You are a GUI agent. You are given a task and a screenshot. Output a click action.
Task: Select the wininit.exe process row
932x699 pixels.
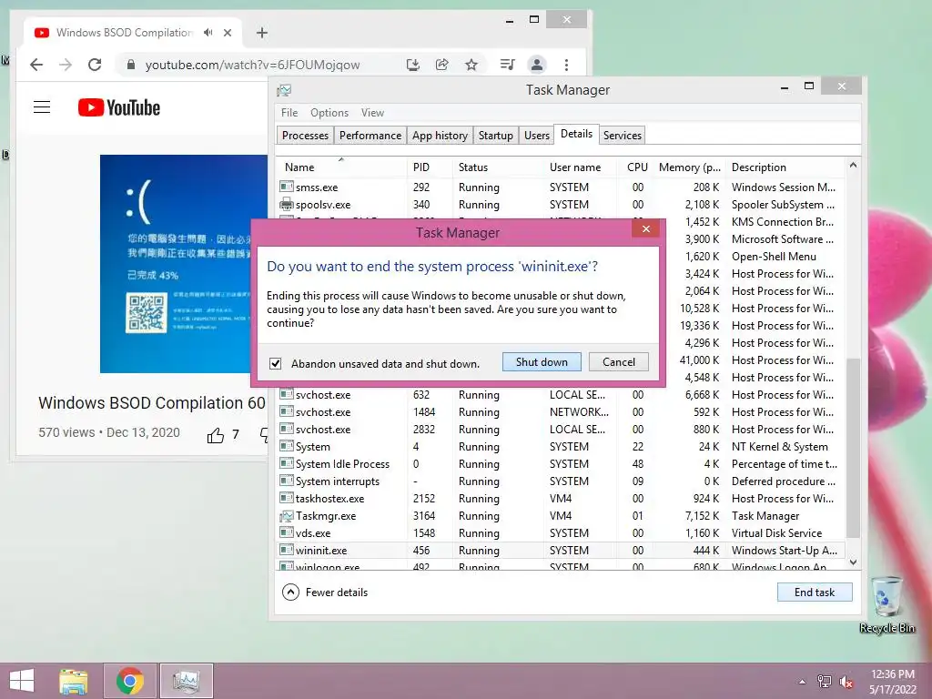click(x=561, y=551)
